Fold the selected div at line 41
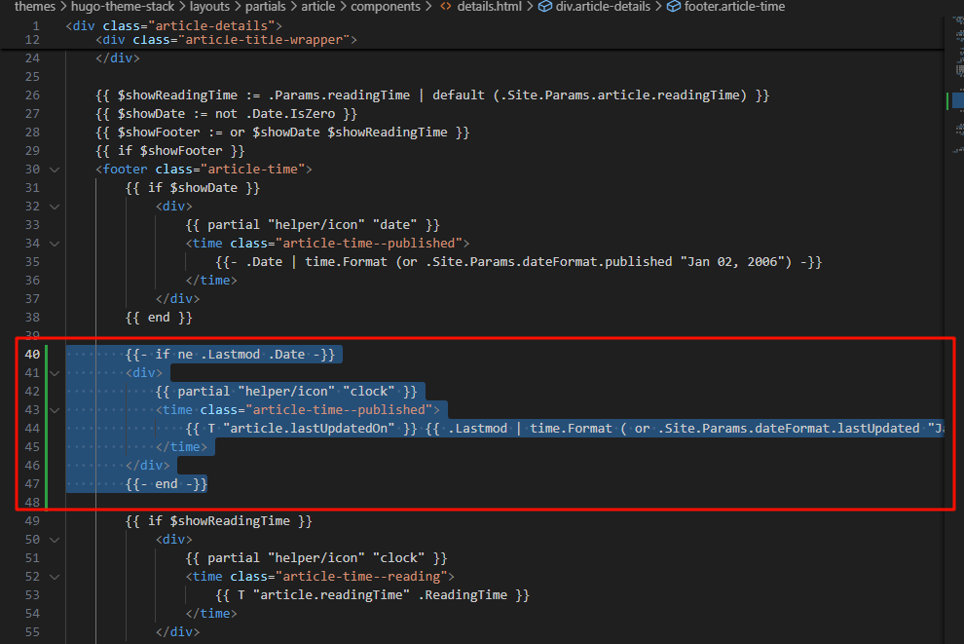The height and width of the screenshot is (644, 964). coord(55,373)
